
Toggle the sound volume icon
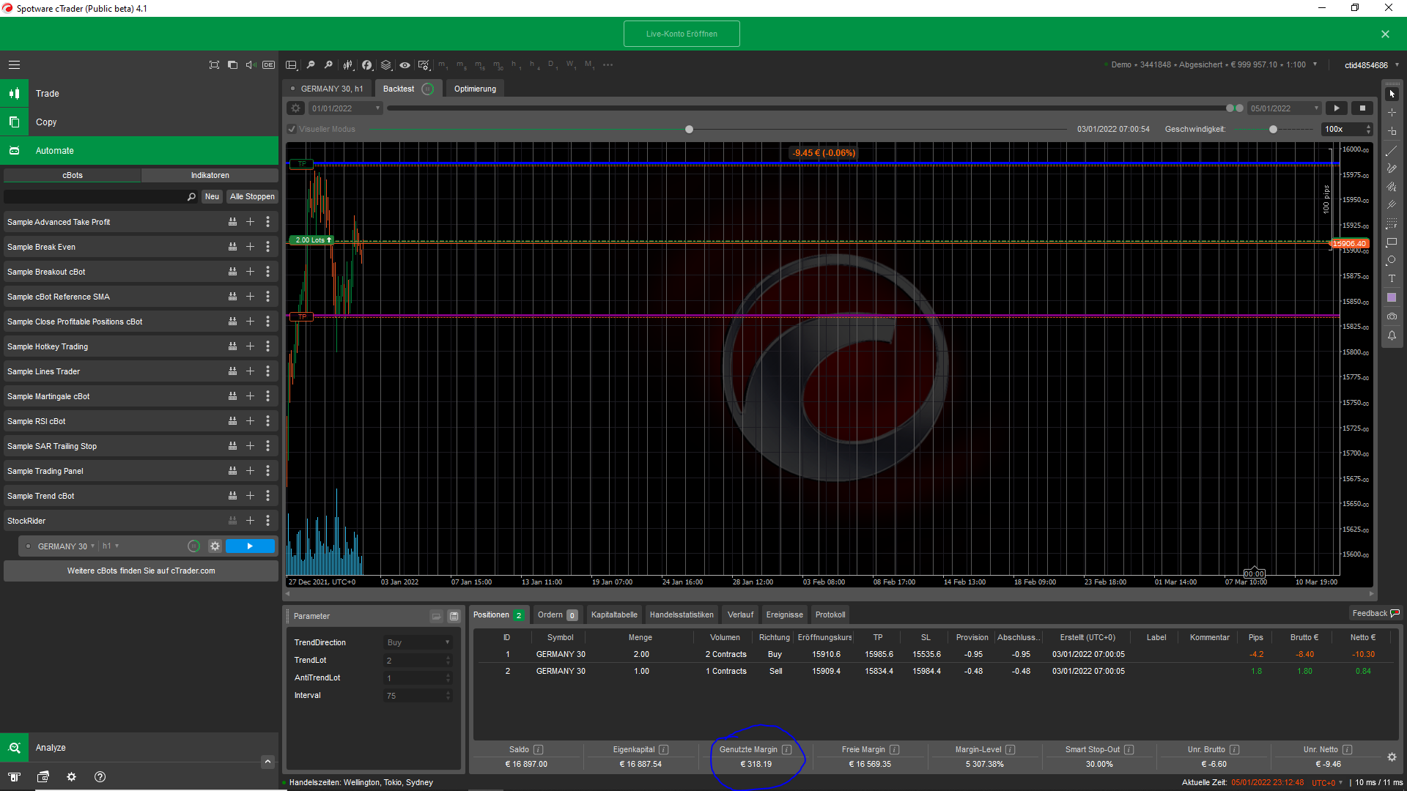coord(251,65)
